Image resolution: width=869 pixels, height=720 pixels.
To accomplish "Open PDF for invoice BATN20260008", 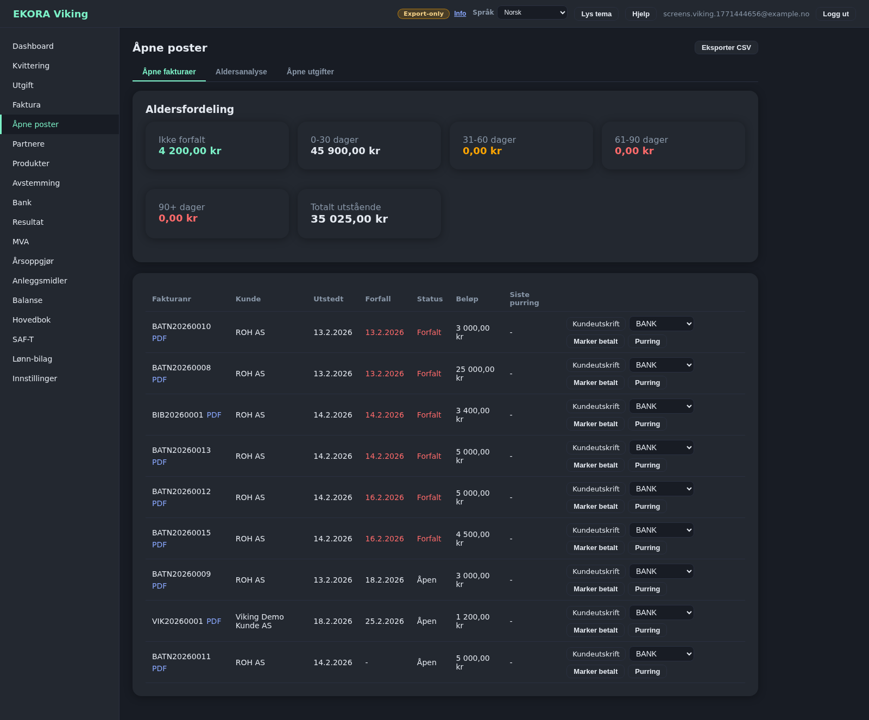I will [159, 380].
